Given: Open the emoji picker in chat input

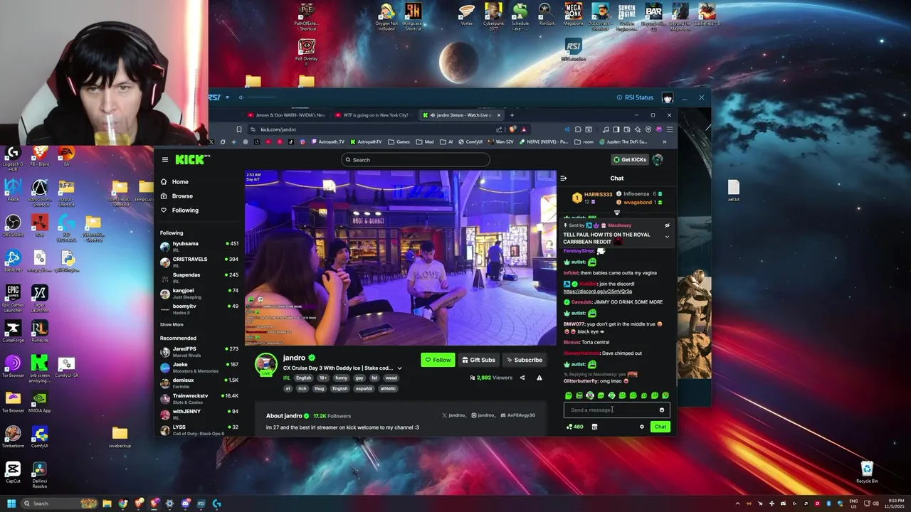Looking at the screenshot, I should pyautogui.click(x=662, y=410).
